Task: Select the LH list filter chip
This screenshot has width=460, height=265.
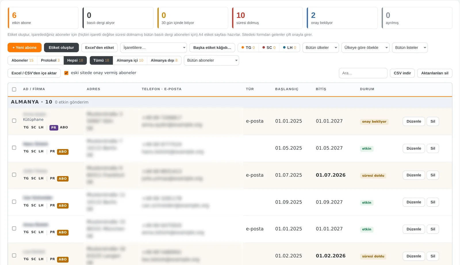Action: point(290,48)
